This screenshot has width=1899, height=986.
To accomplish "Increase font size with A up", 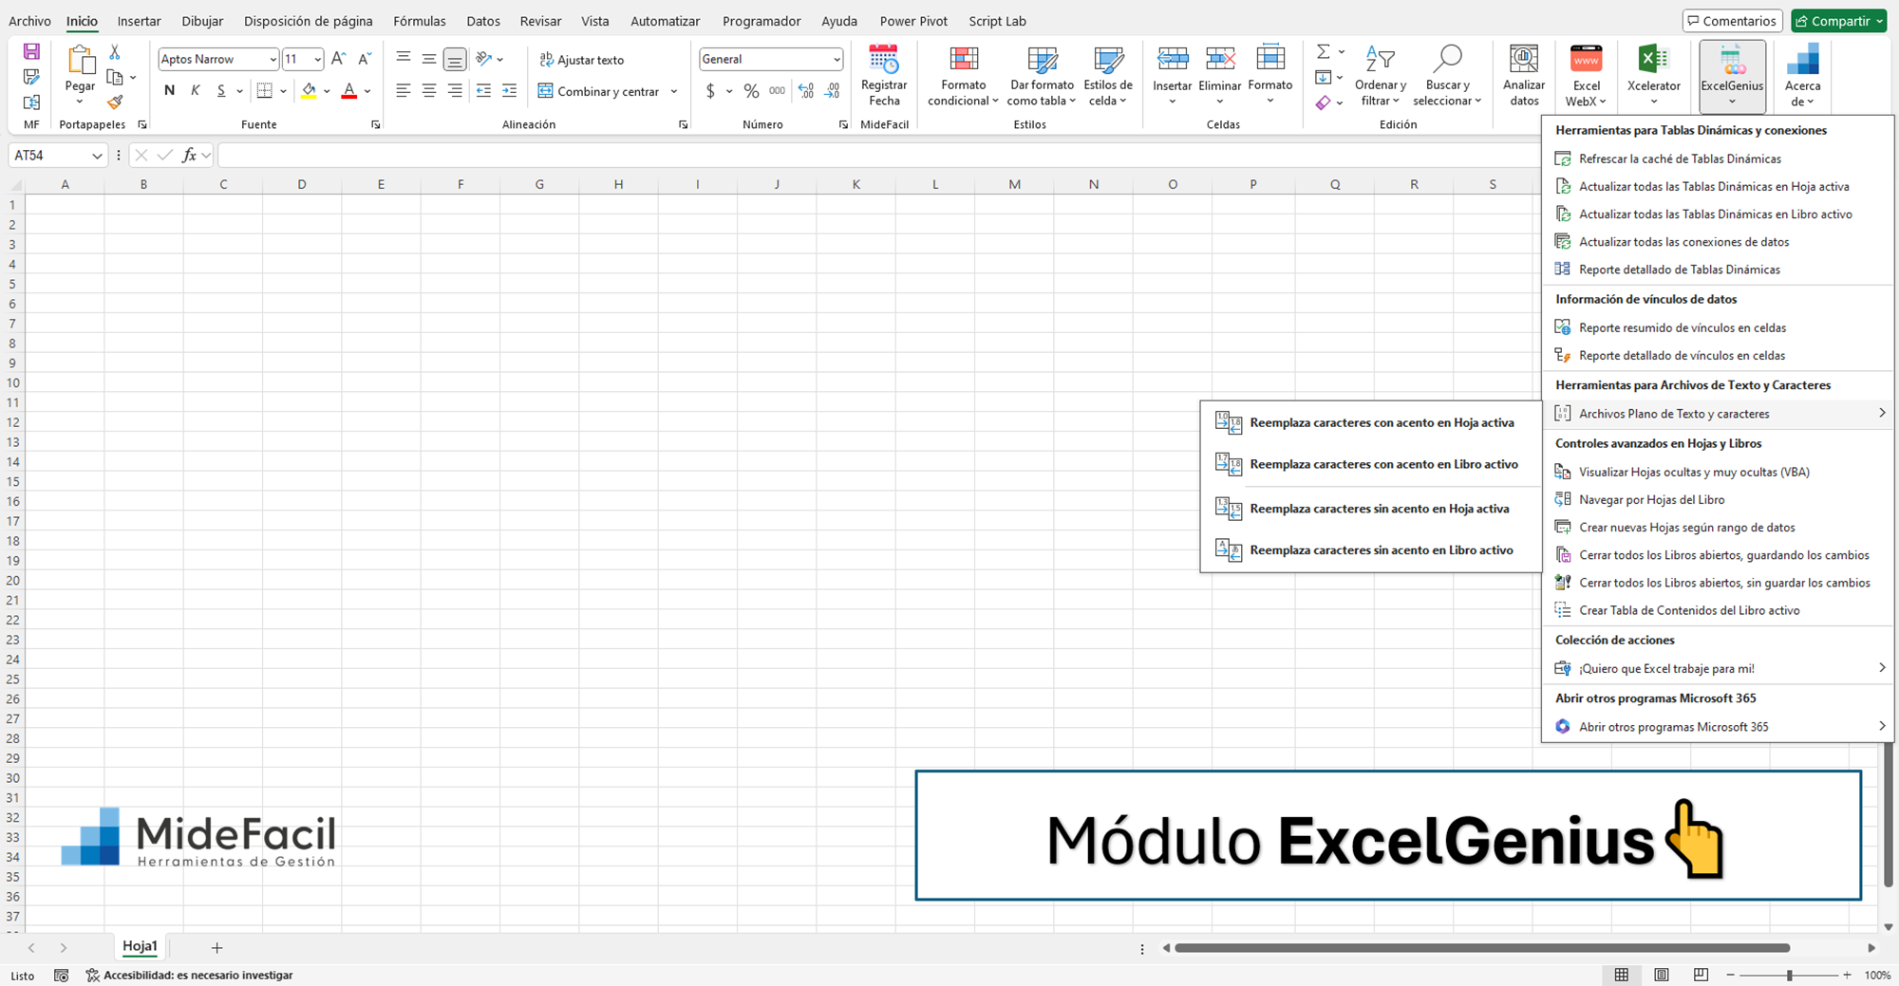I will (x=339, y=59).
